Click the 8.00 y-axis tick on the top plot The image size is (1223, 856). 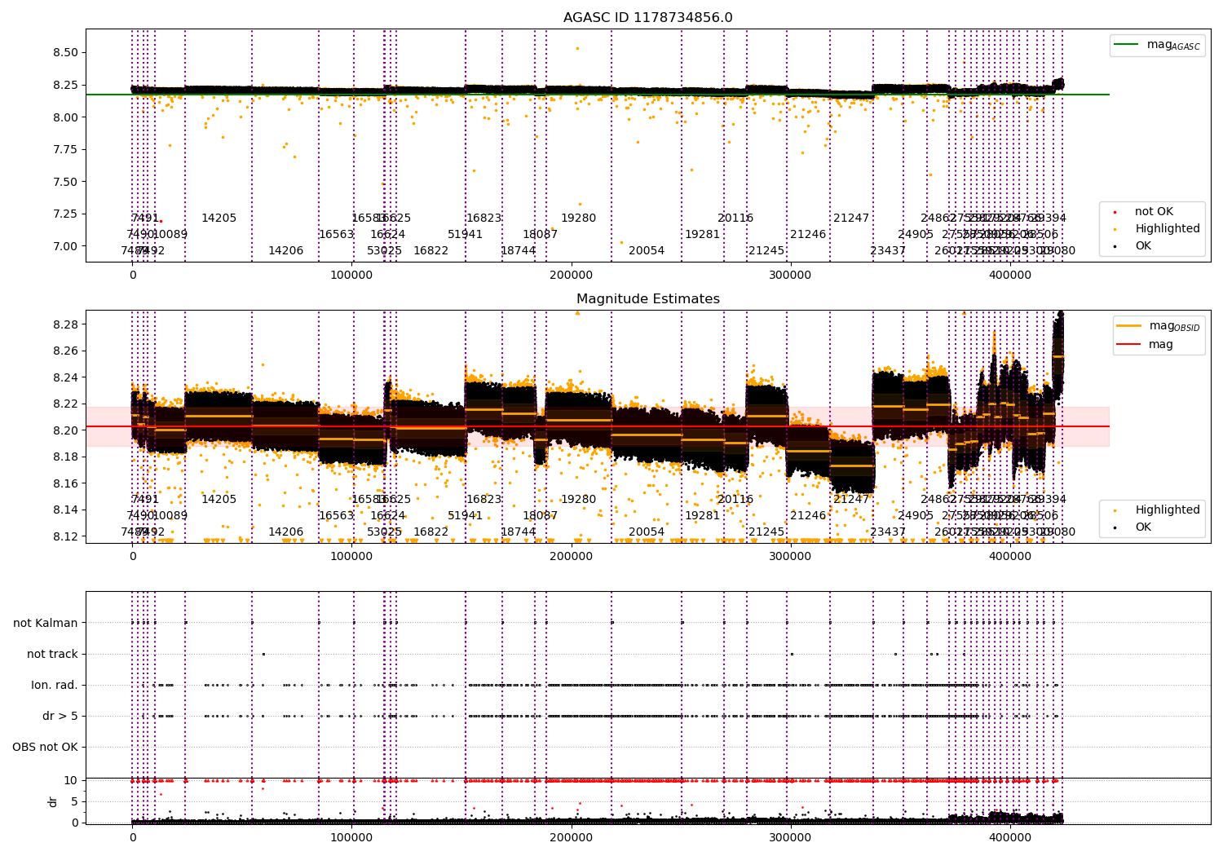(64, 117)
